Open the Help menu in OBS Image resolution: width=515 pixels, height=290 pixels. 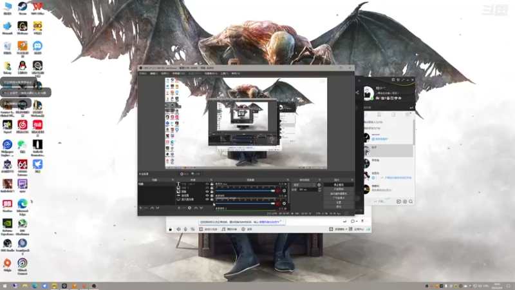tap(236, 73)
